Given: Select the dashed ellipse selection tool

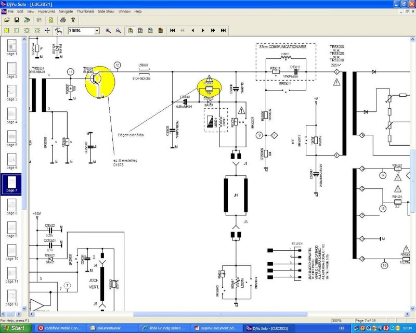Looking at the screenshot, I should (27, 31).
